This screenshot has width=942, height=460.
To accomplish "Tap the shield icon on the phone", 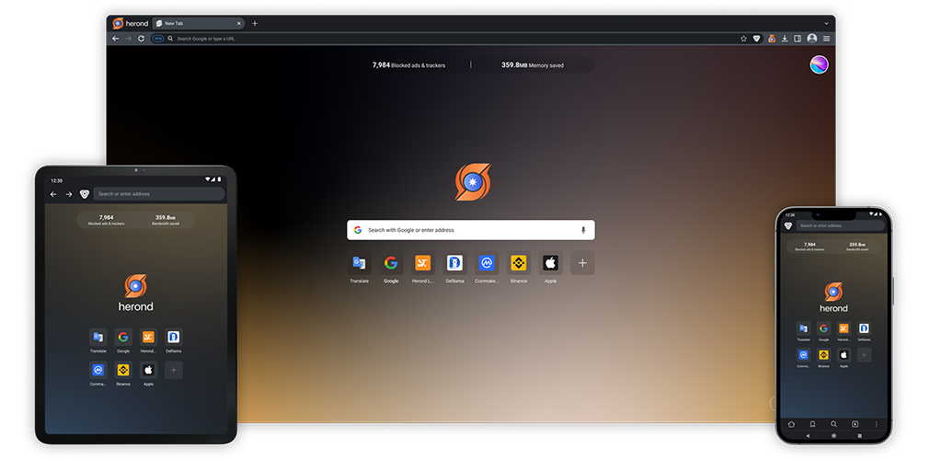I will click(788, 225).
